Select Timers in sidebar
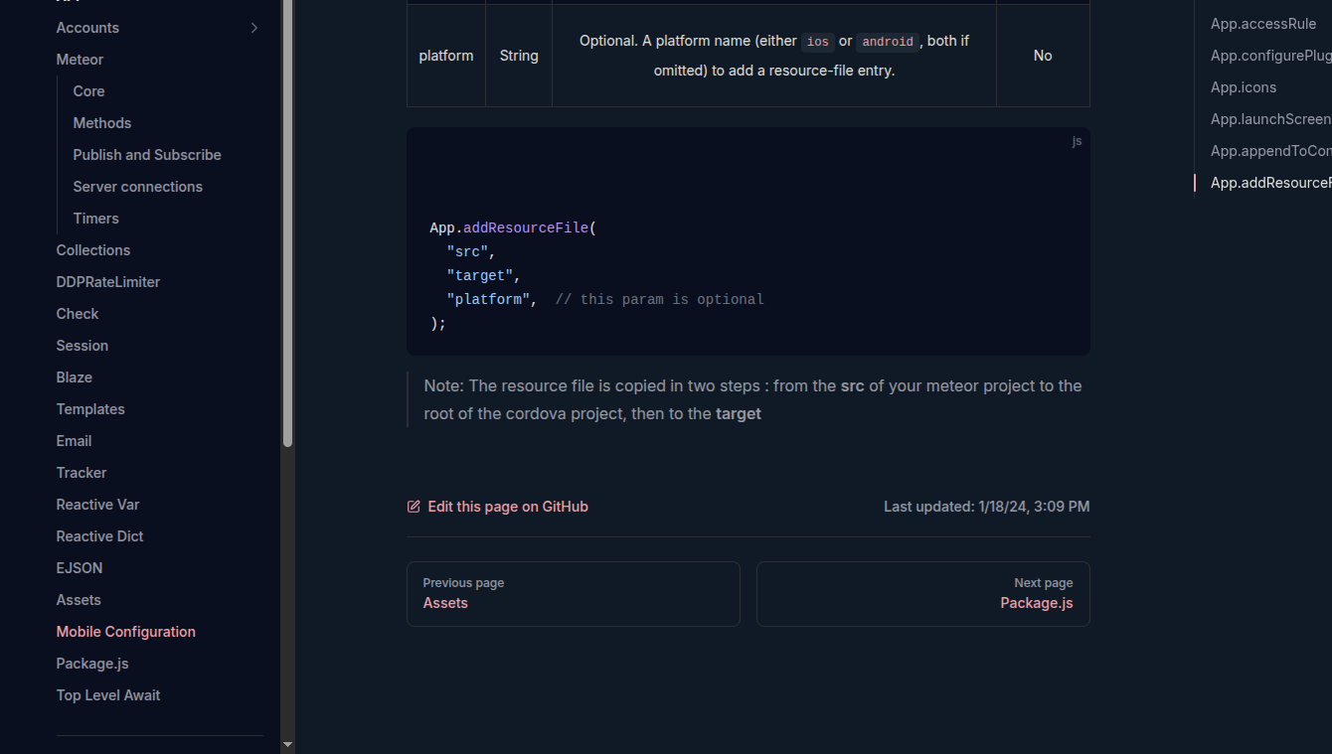Viewport: 1332px width, 754px height. coord(95,219)
